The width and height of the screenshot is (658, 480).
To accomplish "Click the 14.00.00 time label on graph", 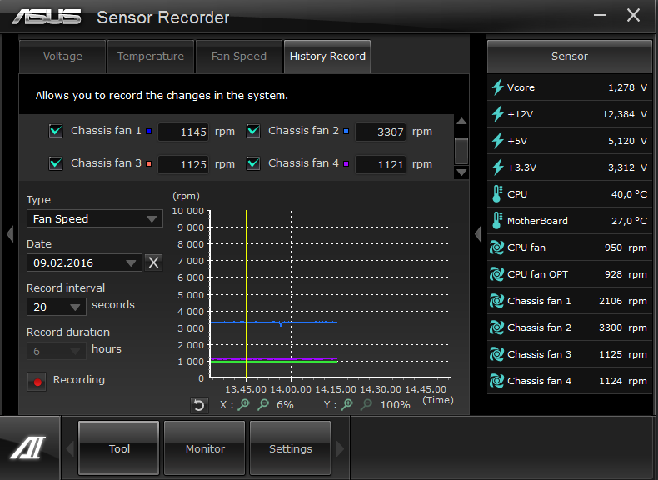I will [291, 389].
